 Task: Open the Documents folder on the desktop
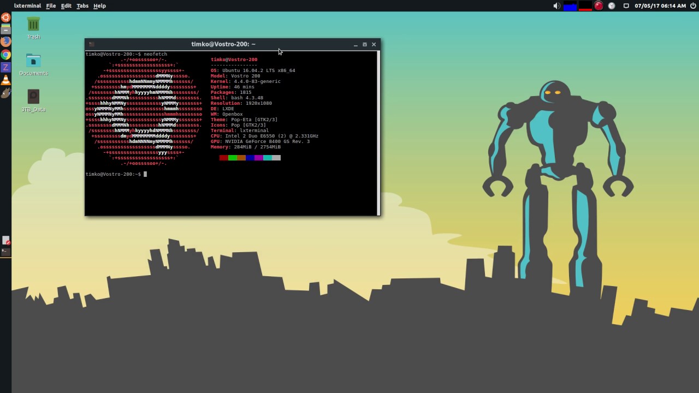[33, 61]
